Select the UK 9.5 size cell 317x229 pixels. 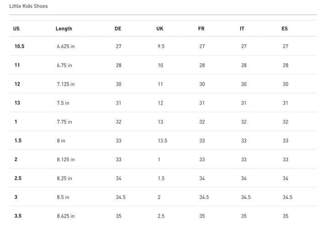pos(161,47)
